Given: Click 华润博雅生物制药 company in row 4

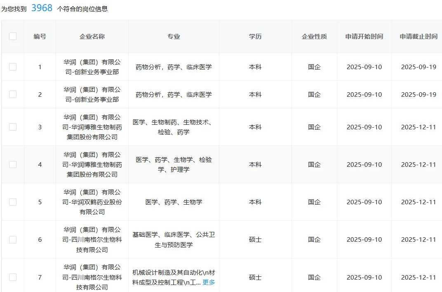Looking at the screenshot, I should pyautogui.click(x=92, y=164).
